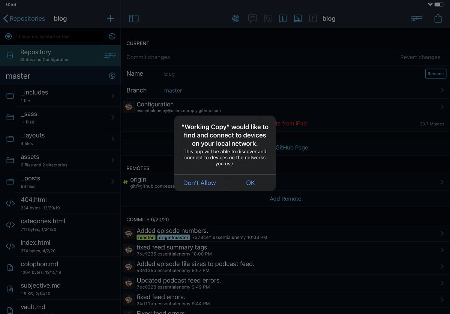Focus the filename, symbol or text field
This screenshot has height=314, width=450.
coord(60,36)
